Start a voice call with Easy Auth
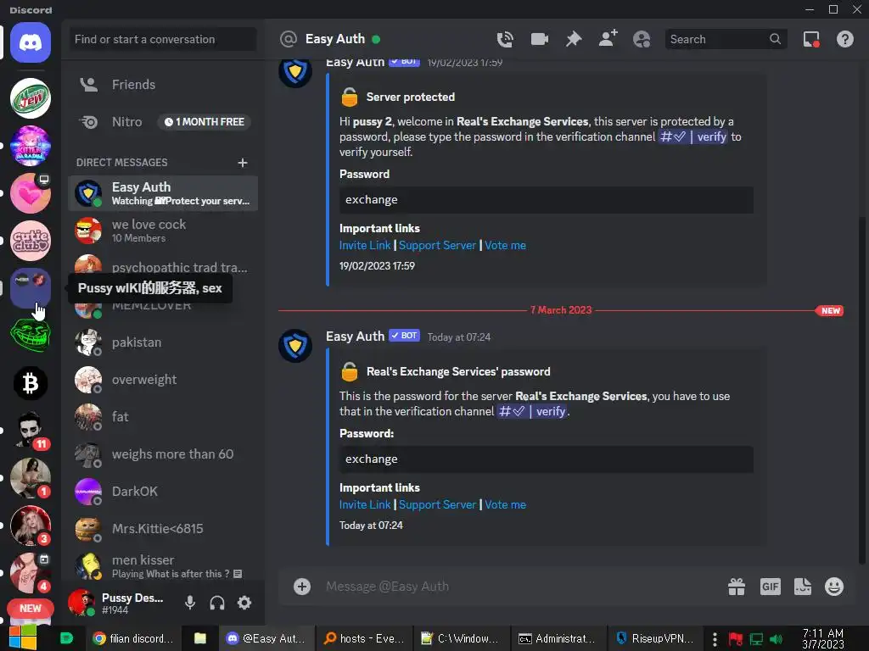The image size is (869, 651). click(505, 39)
